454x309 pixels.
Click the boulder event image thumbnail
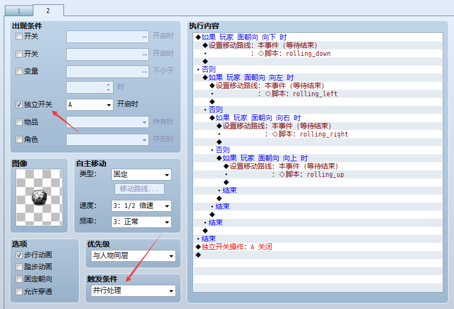tap(39, 197)
